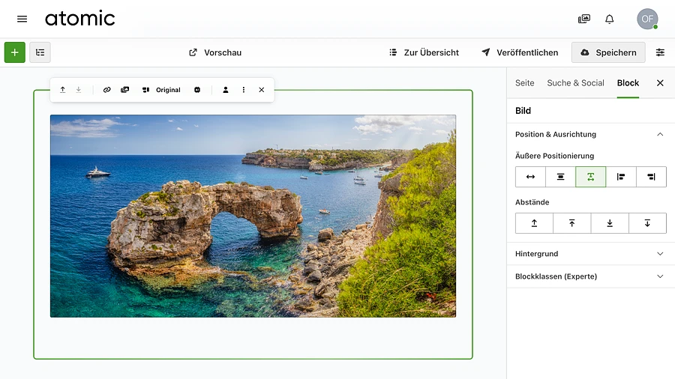Open the settings sliders icon
The width and height of the screenshot is (675, 379).
click(x=660, y=52)
